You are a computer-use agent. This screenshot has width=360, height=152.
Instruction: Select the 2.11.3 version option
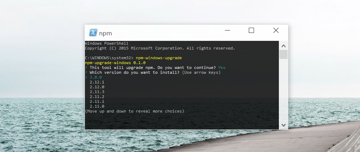click(97, 92)
